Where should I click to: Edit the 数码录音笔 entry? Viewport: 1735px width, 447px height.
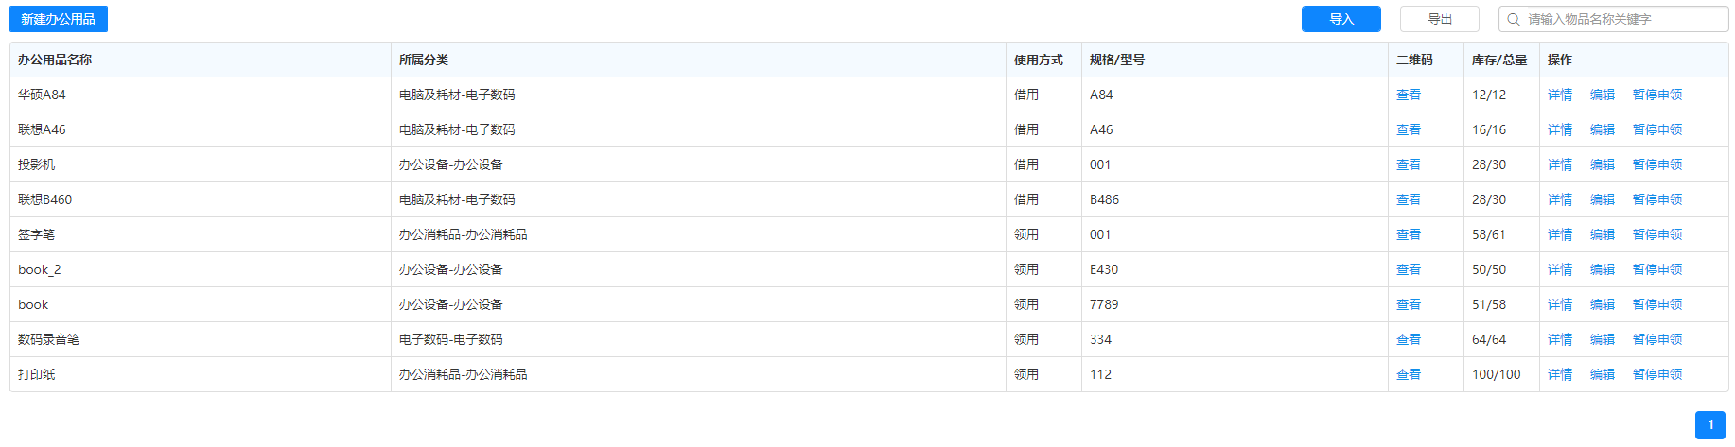[x=1602, y=339]
